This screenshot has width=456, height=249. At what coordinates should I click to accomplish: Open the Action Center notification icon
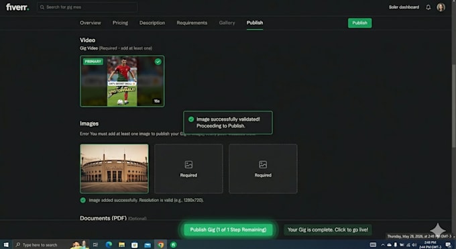pos(448,245)
